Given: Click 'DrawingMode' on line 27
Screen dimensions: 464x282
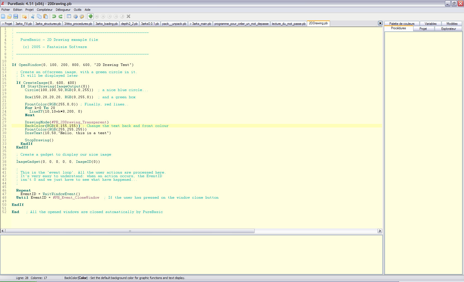Looking at the screenshot, I should click(37, 122).
